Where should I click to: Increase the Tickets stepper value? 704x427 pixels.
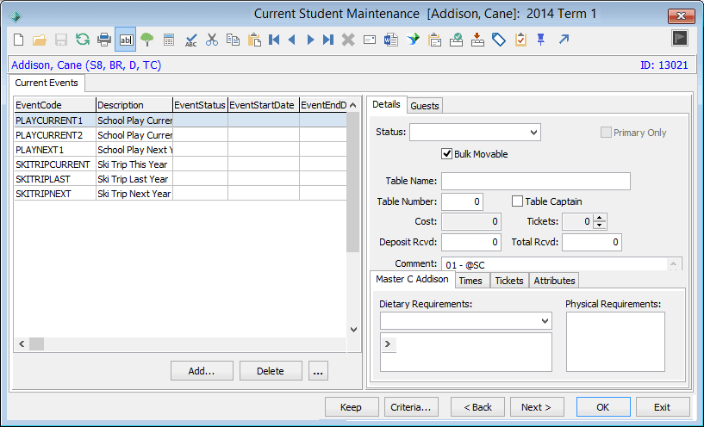coord(600,218)
